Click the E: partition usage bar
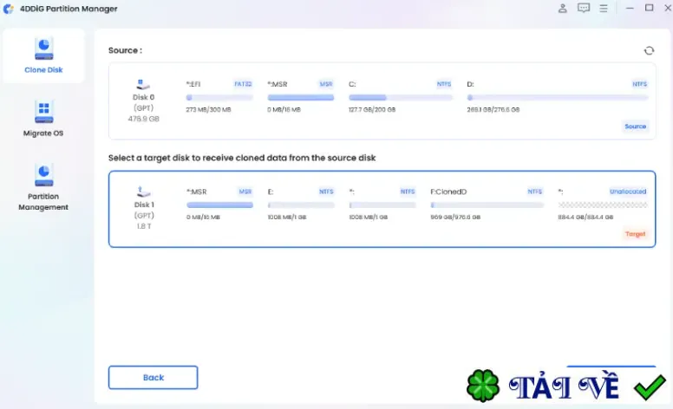The height and width of the screenshot is (409, 673). click(x=301, y=205)
